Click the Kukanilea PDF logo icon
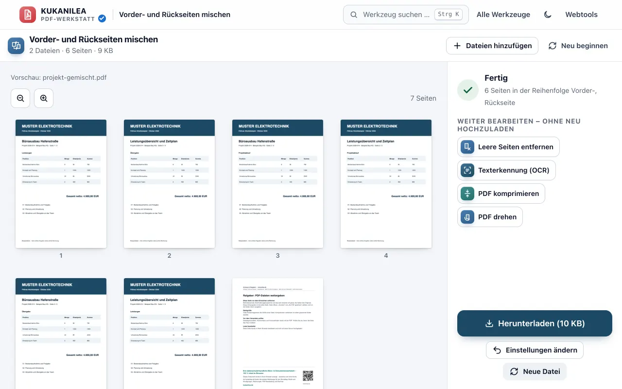 click(28, 15)
